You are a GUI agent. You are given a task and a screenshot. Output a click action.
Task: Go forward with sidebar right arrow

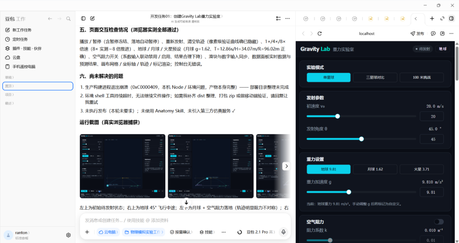[x=59, y=19]
